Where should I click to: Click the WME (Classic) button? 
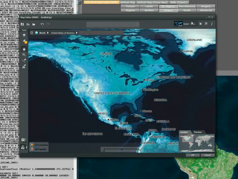(179, 2)
